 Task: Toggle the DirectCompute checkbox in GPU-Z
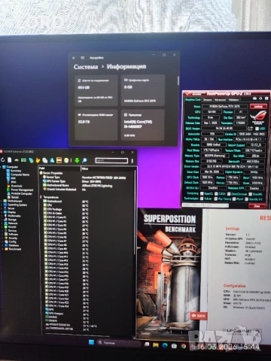click(x=229, y=193)
